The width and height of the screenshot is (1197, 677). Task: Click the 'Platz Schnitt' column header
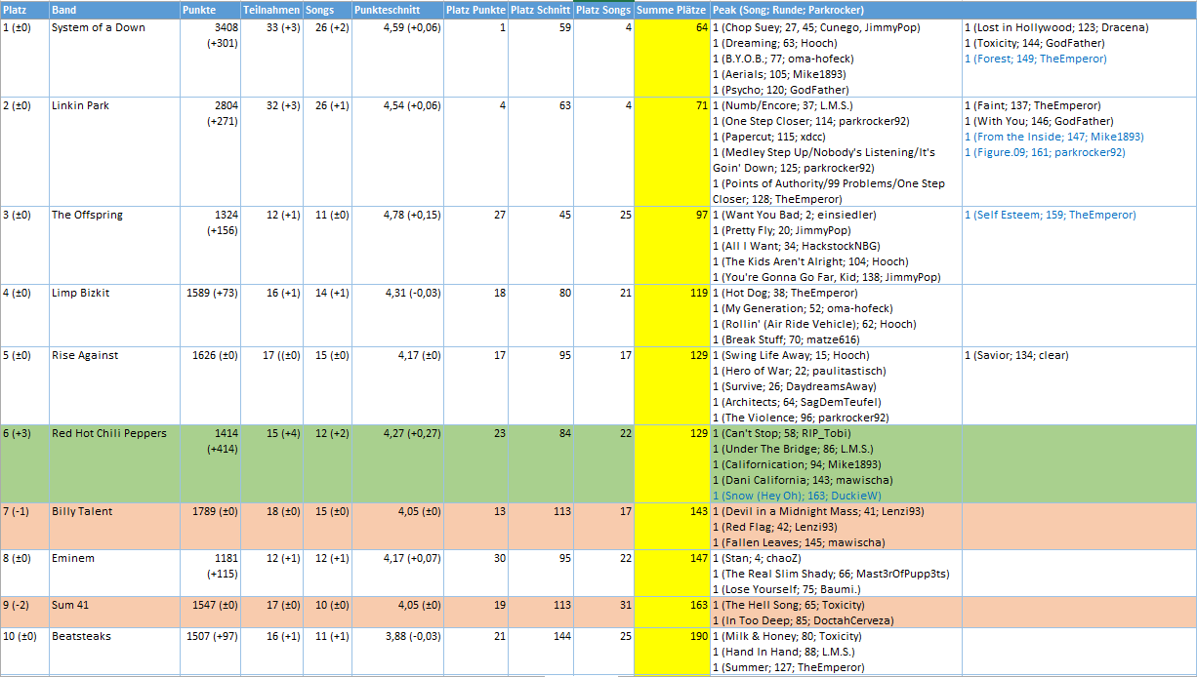point(540,10)
